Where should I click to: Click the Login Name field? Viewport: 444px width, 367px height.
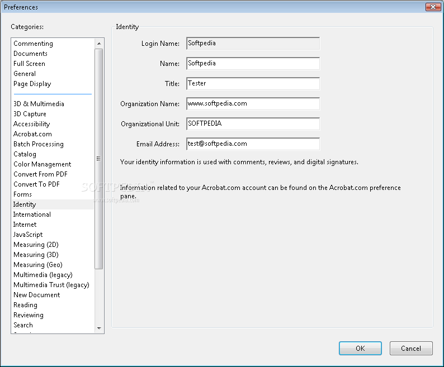point(253,44)
